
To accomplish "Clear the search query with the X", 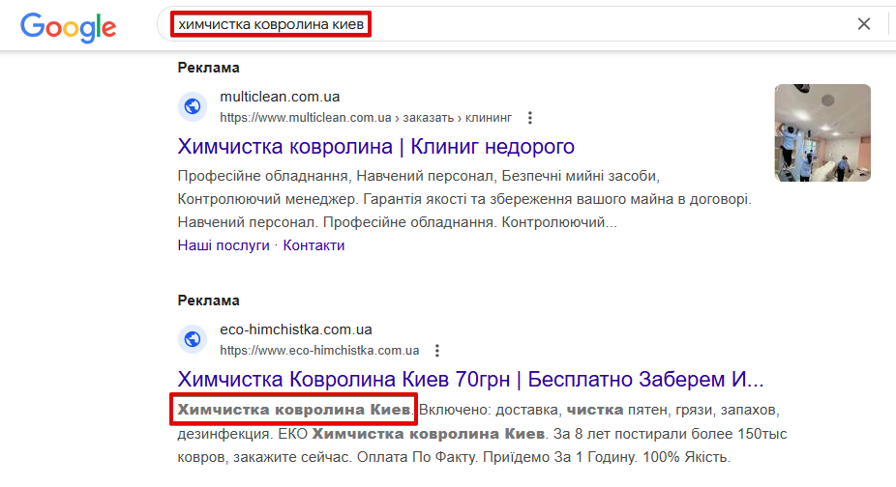I will tap(864, 24).
